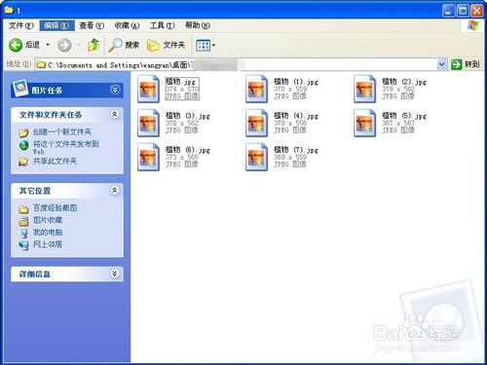Open the 帮助(H) menu
Image resolution: width=487 pixels, height=365 pixels.
198,25
